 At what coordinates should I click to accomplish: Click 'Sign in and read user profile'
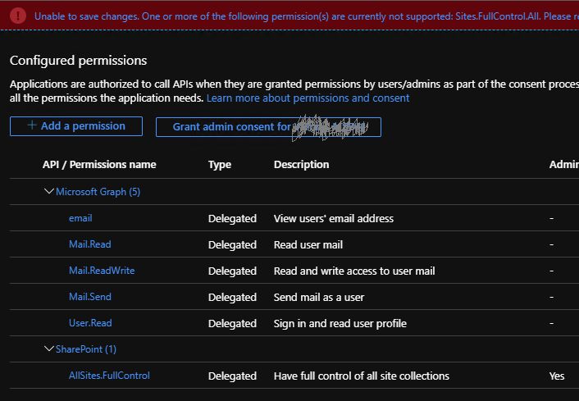pyautogui.click(x=340, y=323)
